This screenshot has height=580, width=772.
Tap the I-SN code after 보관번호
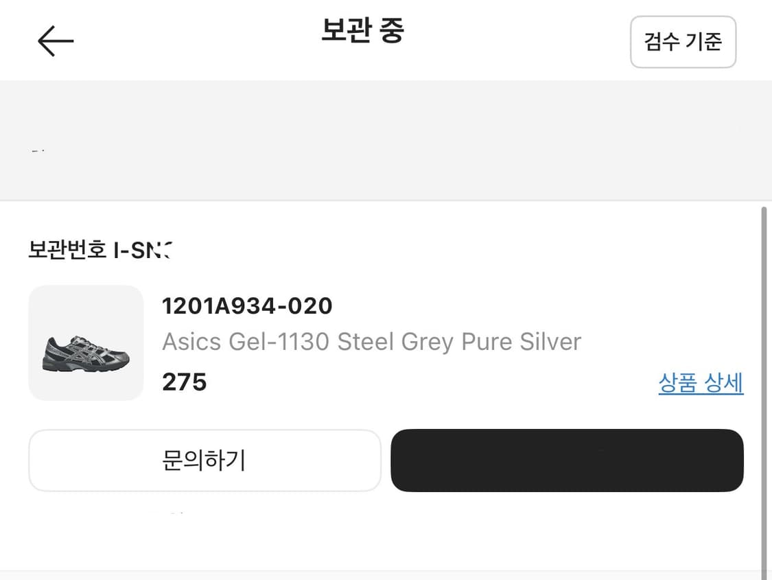coord(142,250)
